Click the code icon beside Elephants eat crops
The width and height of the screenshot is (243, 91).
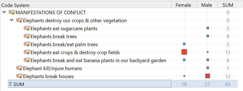click(x=27, y=52)
